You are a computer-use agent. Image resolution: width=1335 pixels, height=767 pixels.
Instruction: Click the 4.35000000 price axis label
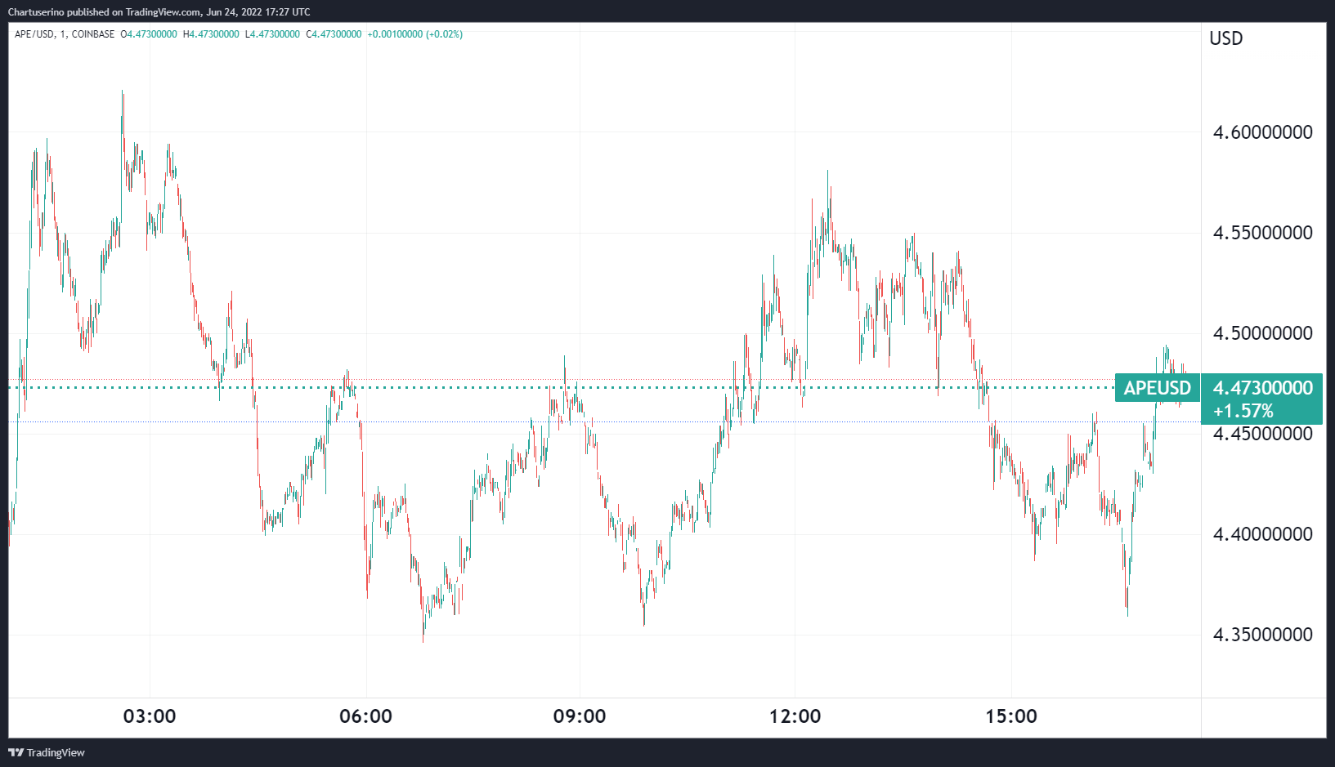pyautogui.click(x=1262, y=635)
